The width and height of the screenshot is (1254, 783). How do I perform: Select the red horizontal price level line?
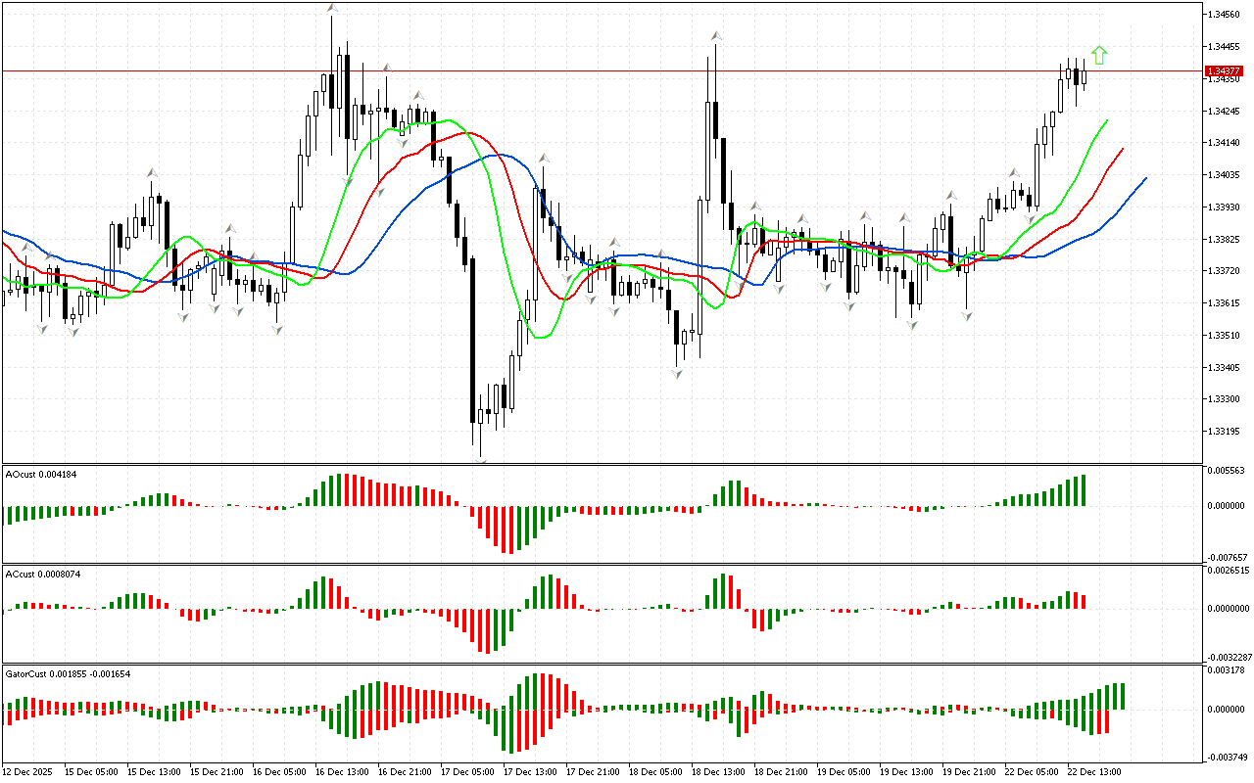tap(588, 70)
